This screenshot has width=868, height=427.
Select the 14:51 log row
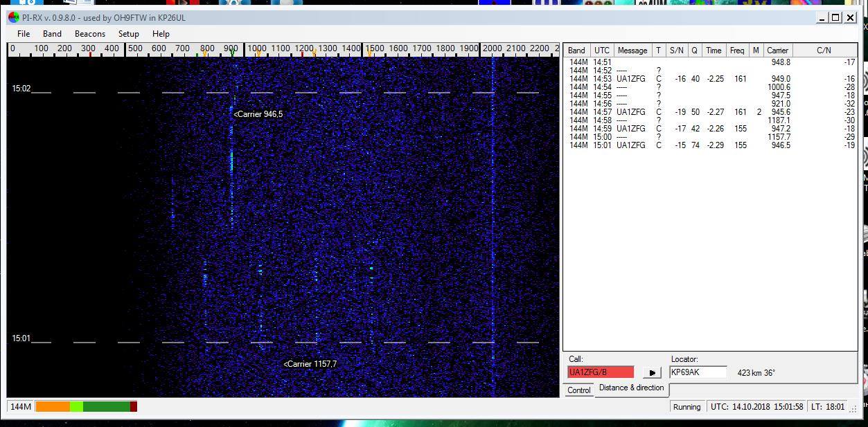tap(711, 62)
